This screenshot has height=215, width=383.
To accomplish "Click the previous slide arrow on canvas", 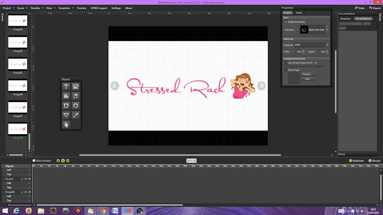I will pos(114,86).
